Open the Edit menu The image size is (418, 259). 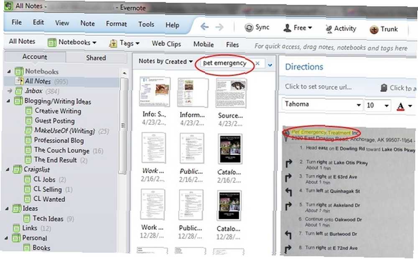38,23
